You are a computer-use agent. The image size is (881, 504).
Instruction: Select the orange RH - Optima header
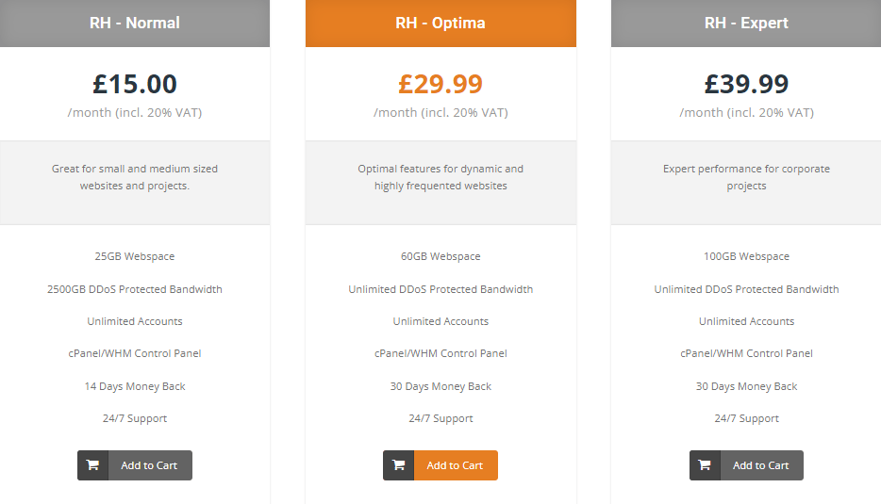tap(440, 23)
